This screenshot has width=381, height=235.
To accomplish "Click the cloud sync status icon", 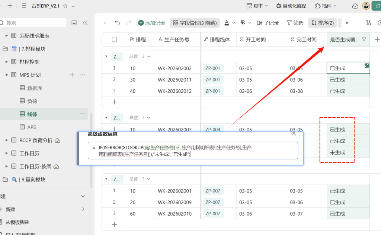I will pyautogui.click(x=355, y=6).
